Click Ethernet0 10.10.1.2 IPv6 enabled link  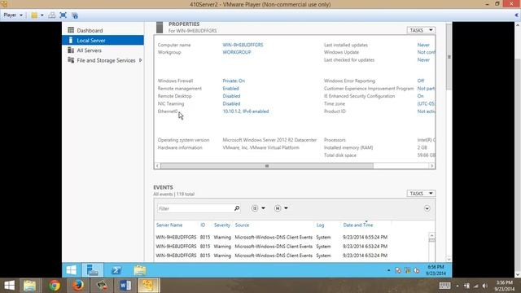[x=246, y=112]
